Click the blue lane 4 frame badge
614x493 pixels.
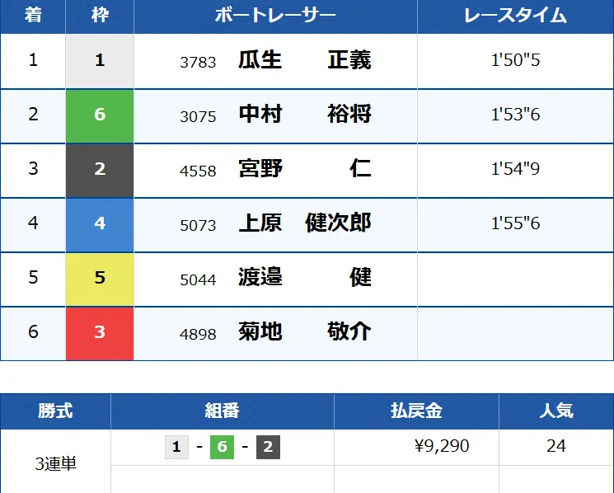pyautogui.click(x=100, y=224)
